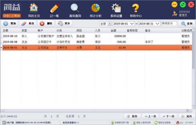Click 主营业务收入 category cell
196x125 pixels.
pos(65,36)
